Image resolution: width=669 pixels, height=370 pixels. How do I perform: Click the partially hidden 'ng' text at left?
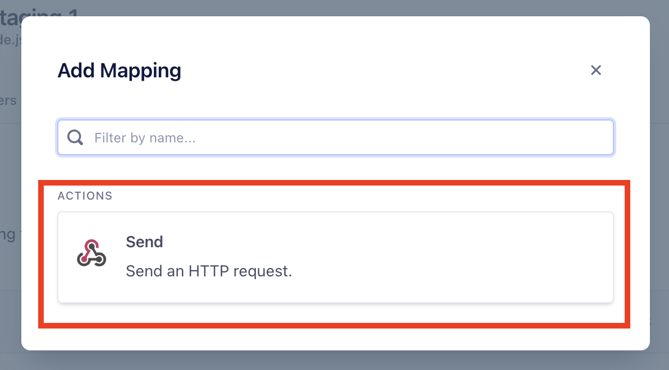pyautogui.click(x=8, y=234)
